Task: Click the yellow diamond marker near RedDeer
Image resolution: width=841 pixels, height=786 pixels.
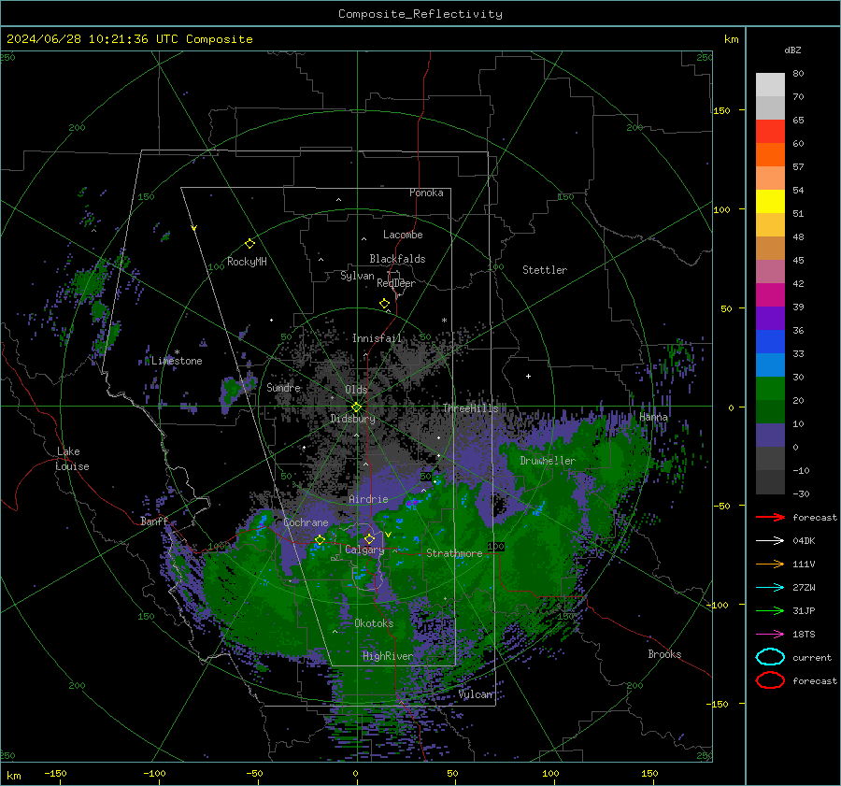Action: pyautogui.click(x=384, y=304)
